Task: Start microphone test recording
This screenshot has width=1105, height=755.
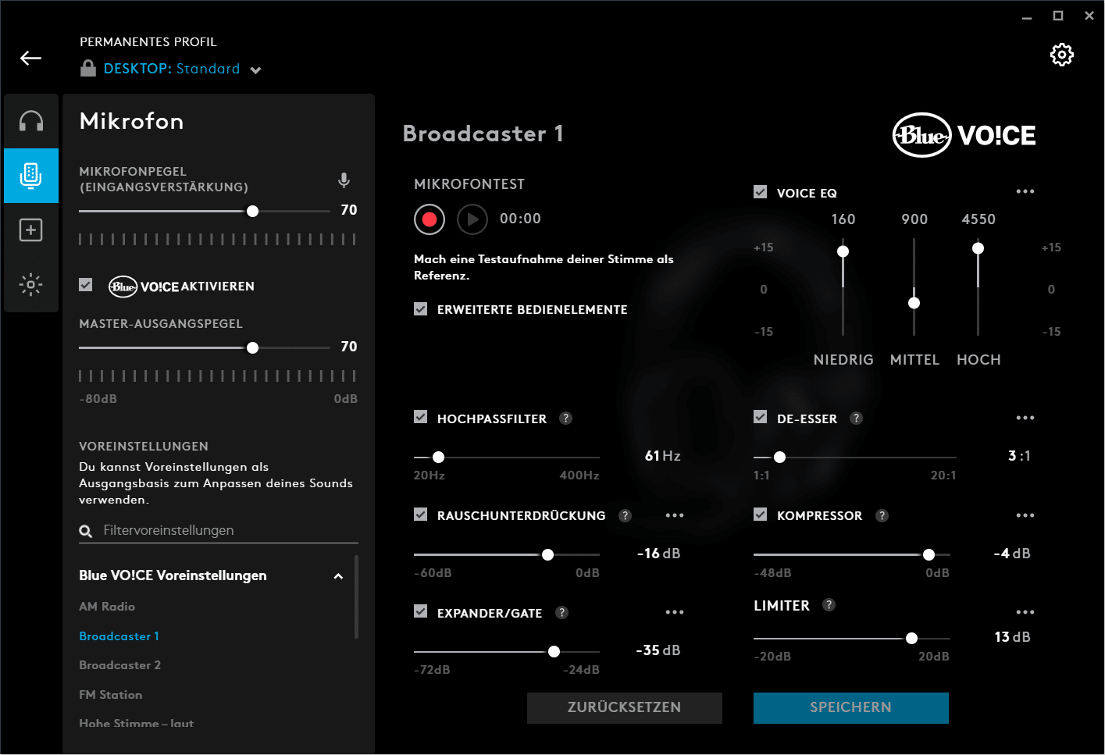Action: tap(430, 219)
